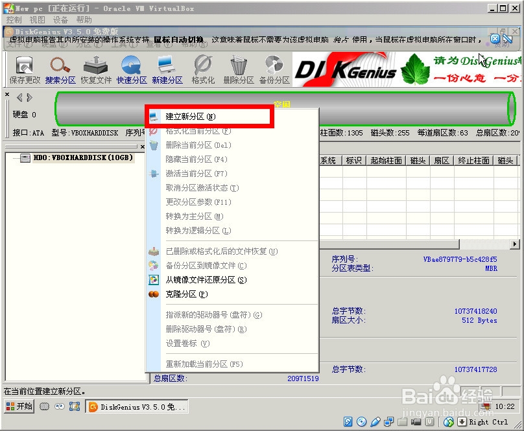Choose 格式化当前分区(F) in the context menu
This screenshot has height=431, width=524.
point(232,131)
